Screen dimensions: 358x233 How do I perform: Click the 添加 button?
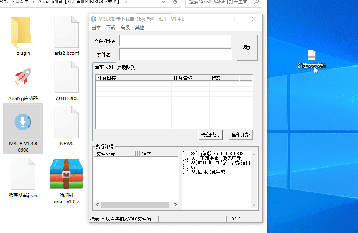point(247,48)
